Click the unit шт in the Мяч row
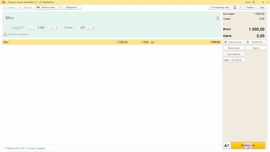 pos(153,42)
